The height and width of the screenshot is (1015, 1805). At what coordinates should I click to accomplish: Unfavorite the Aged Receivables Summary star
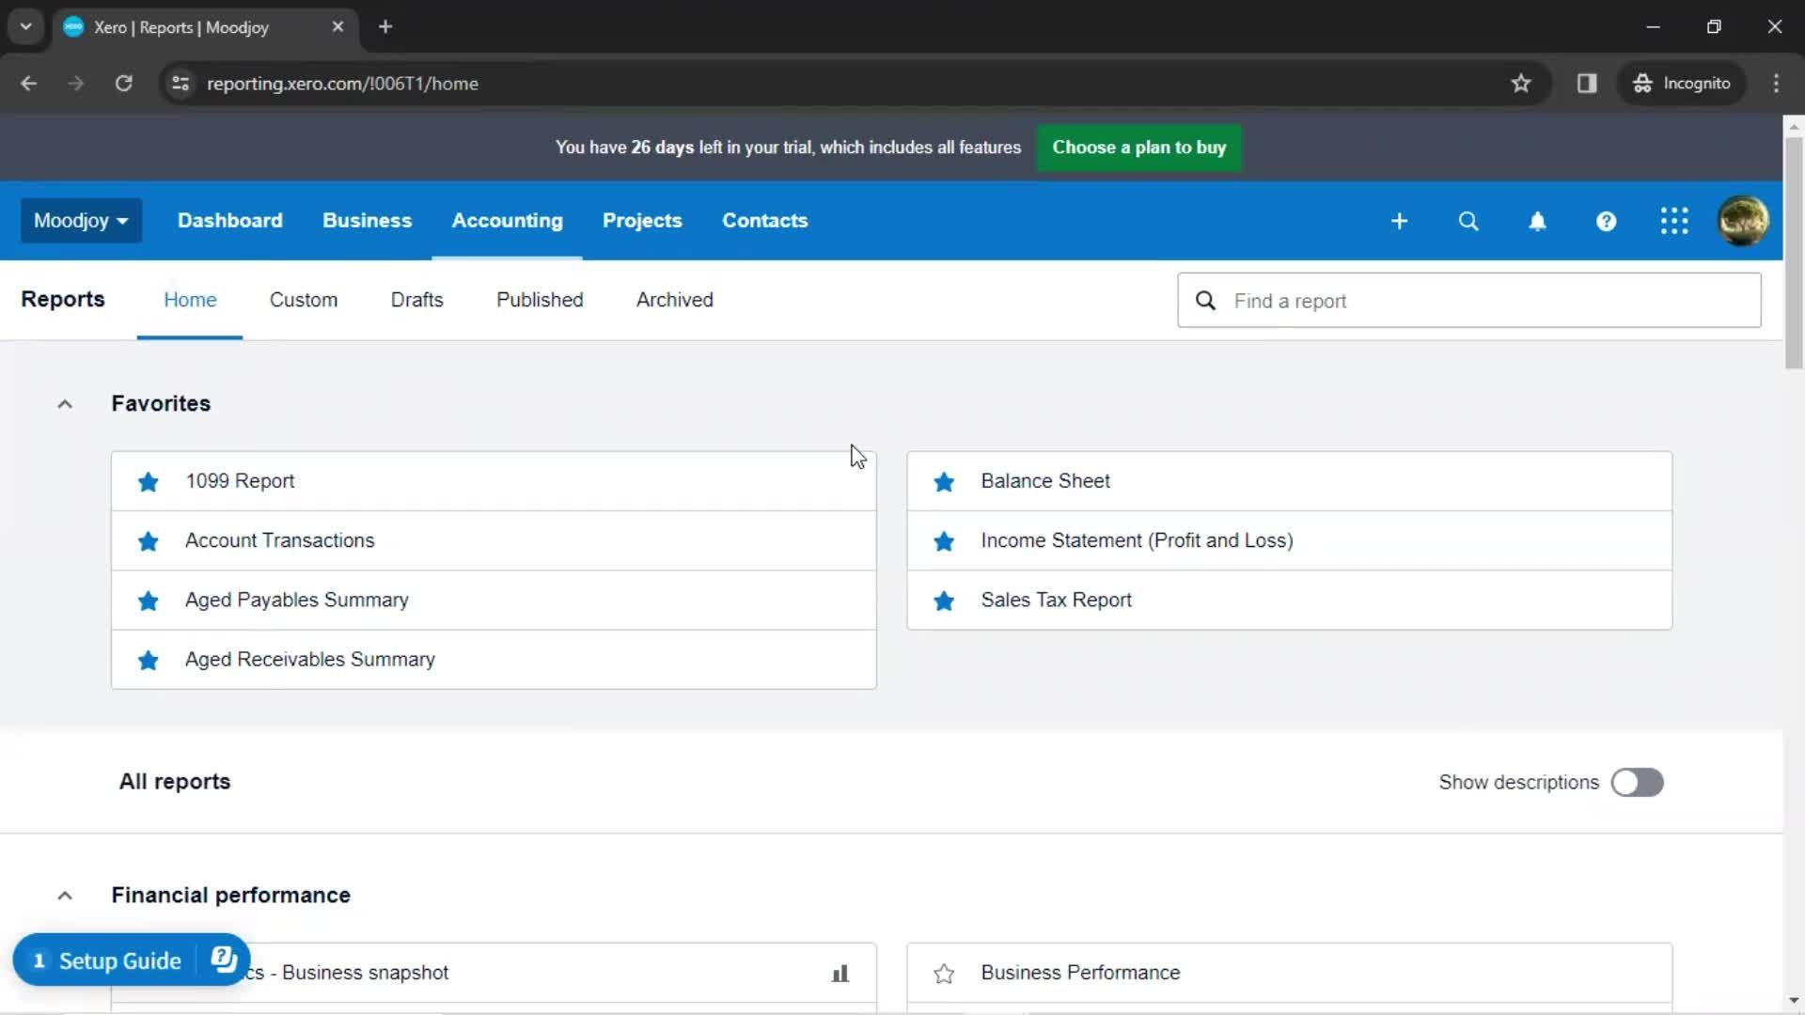click(x=148, y=660)
